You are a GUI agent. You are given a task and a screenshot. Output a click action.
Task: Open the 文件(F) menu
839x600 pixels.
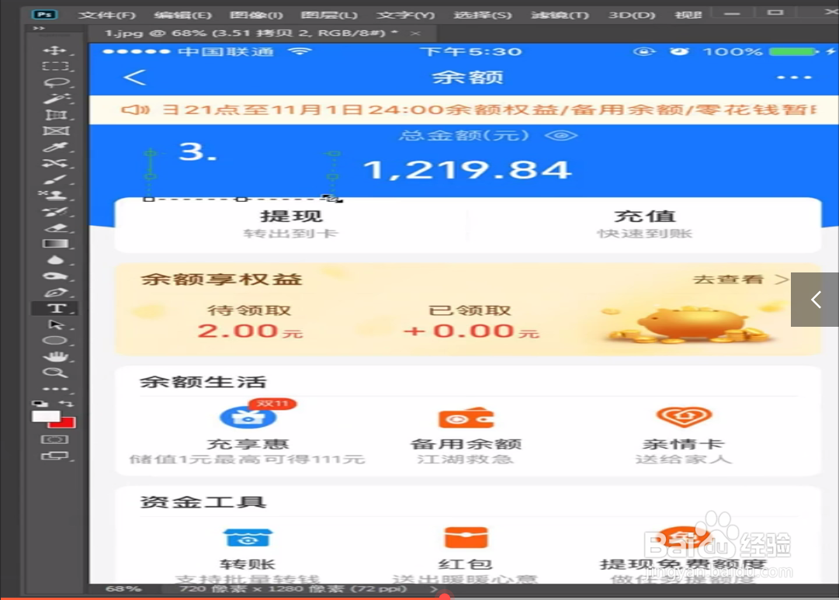coord(107,15)
